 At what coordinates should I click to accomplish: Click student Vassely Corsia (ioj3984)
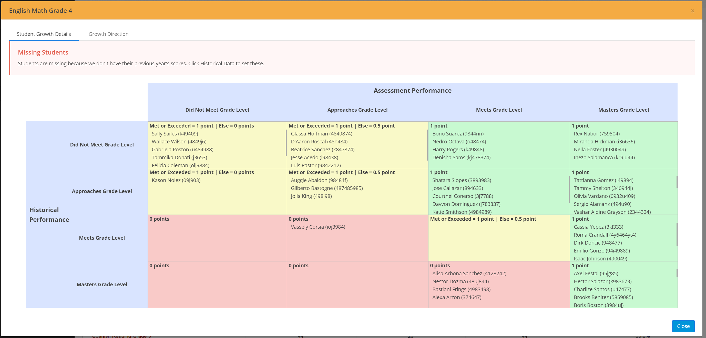318,227
